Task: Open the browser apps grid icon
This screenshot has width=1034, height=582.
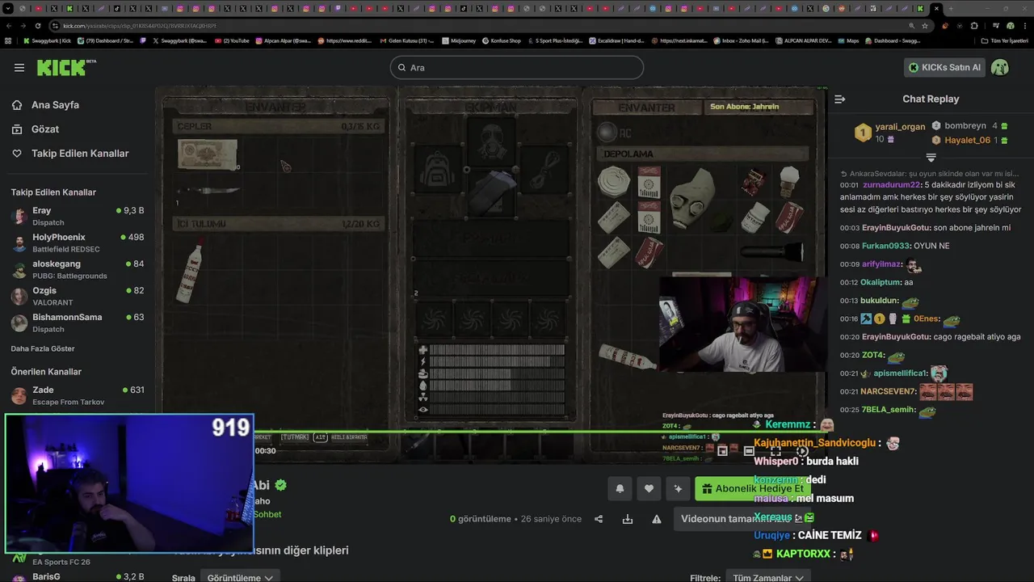Action: tap(8, 40)
